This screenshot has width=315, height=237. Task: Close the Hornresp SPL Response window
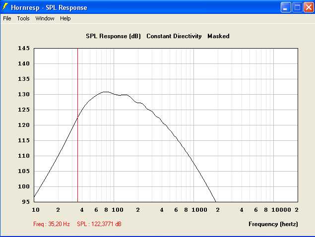(x=309, y=7)
